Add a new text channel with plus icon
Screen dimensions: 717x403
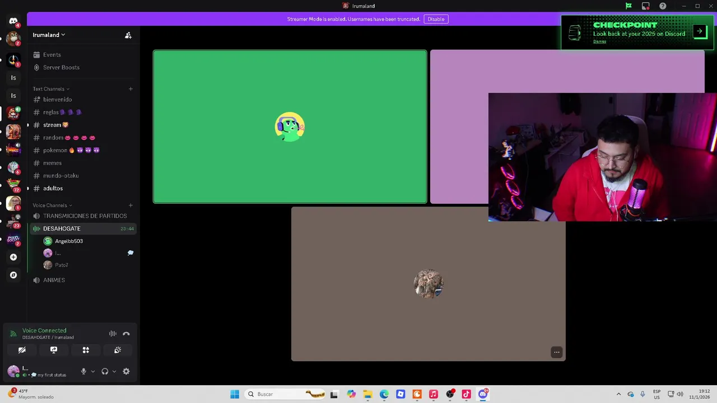[131, 89]
